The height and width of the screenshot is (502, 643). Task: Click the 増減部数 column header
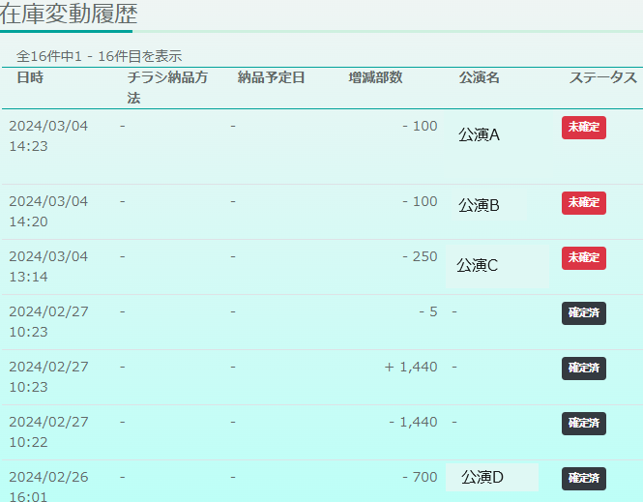point(375,77)
